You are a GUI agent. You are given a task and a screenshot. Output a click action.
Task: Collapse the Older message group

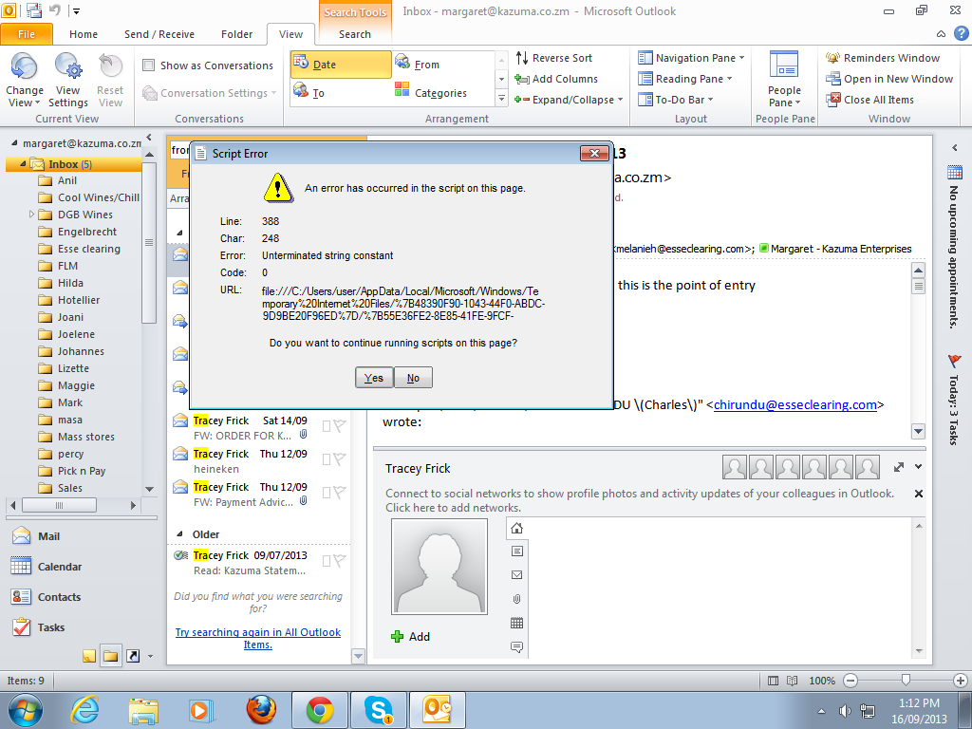tap(179, 534)
